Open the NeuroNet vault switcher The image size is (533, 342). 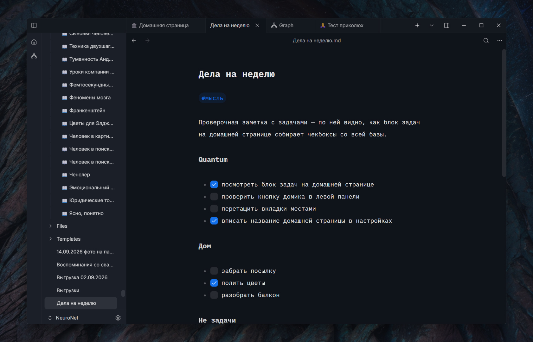point(63,318)
